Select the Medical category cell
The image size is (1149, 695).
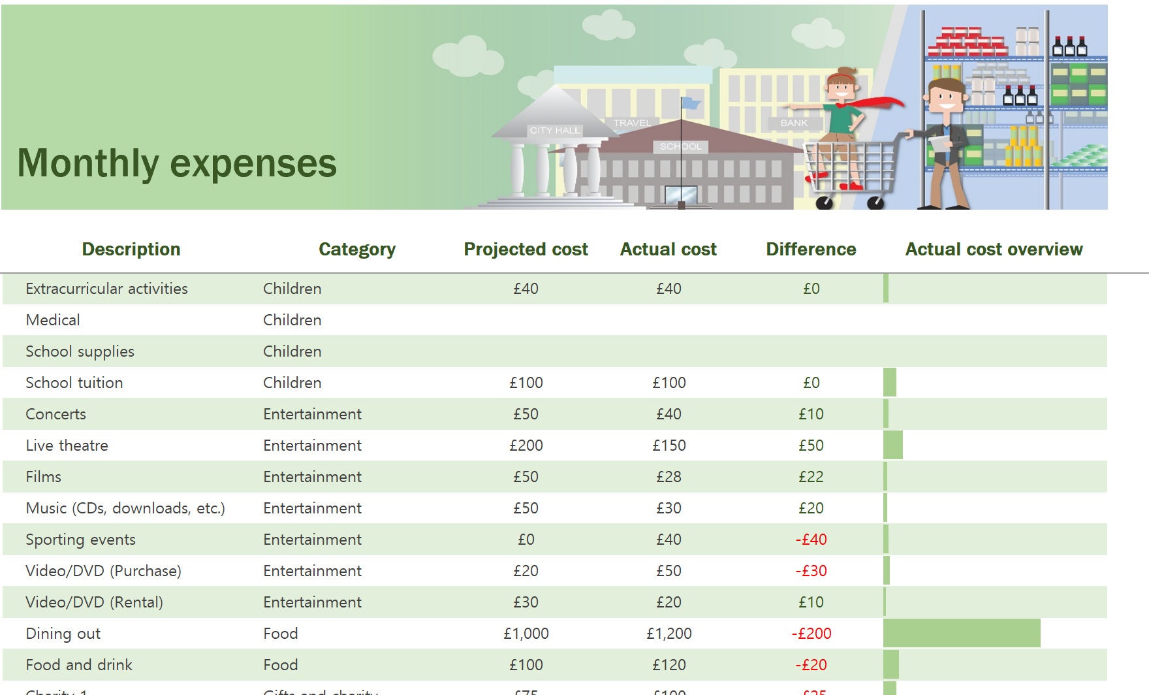(x=292, y=320)
